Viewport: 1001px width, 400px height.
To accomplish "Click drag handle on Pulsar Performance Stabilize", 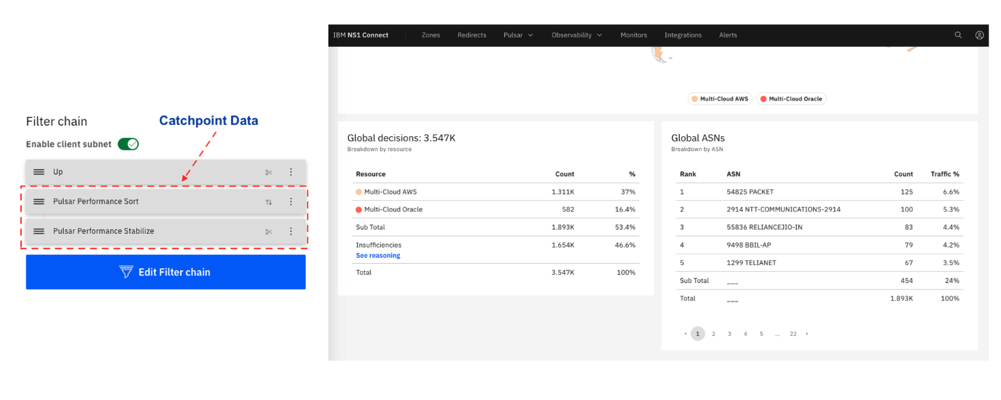I will (x=39, y=231).
